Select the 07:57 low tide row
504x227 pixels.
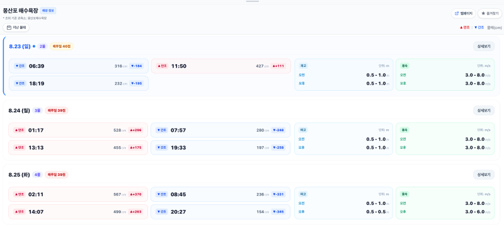click(x=220, y=131)
